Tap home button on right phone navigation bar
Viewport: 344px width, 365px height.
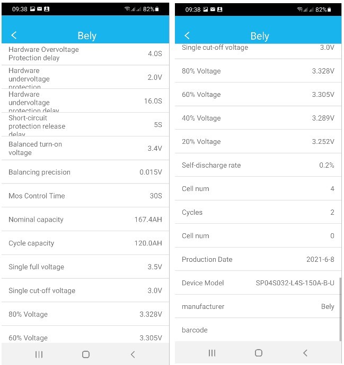point(259,353)
